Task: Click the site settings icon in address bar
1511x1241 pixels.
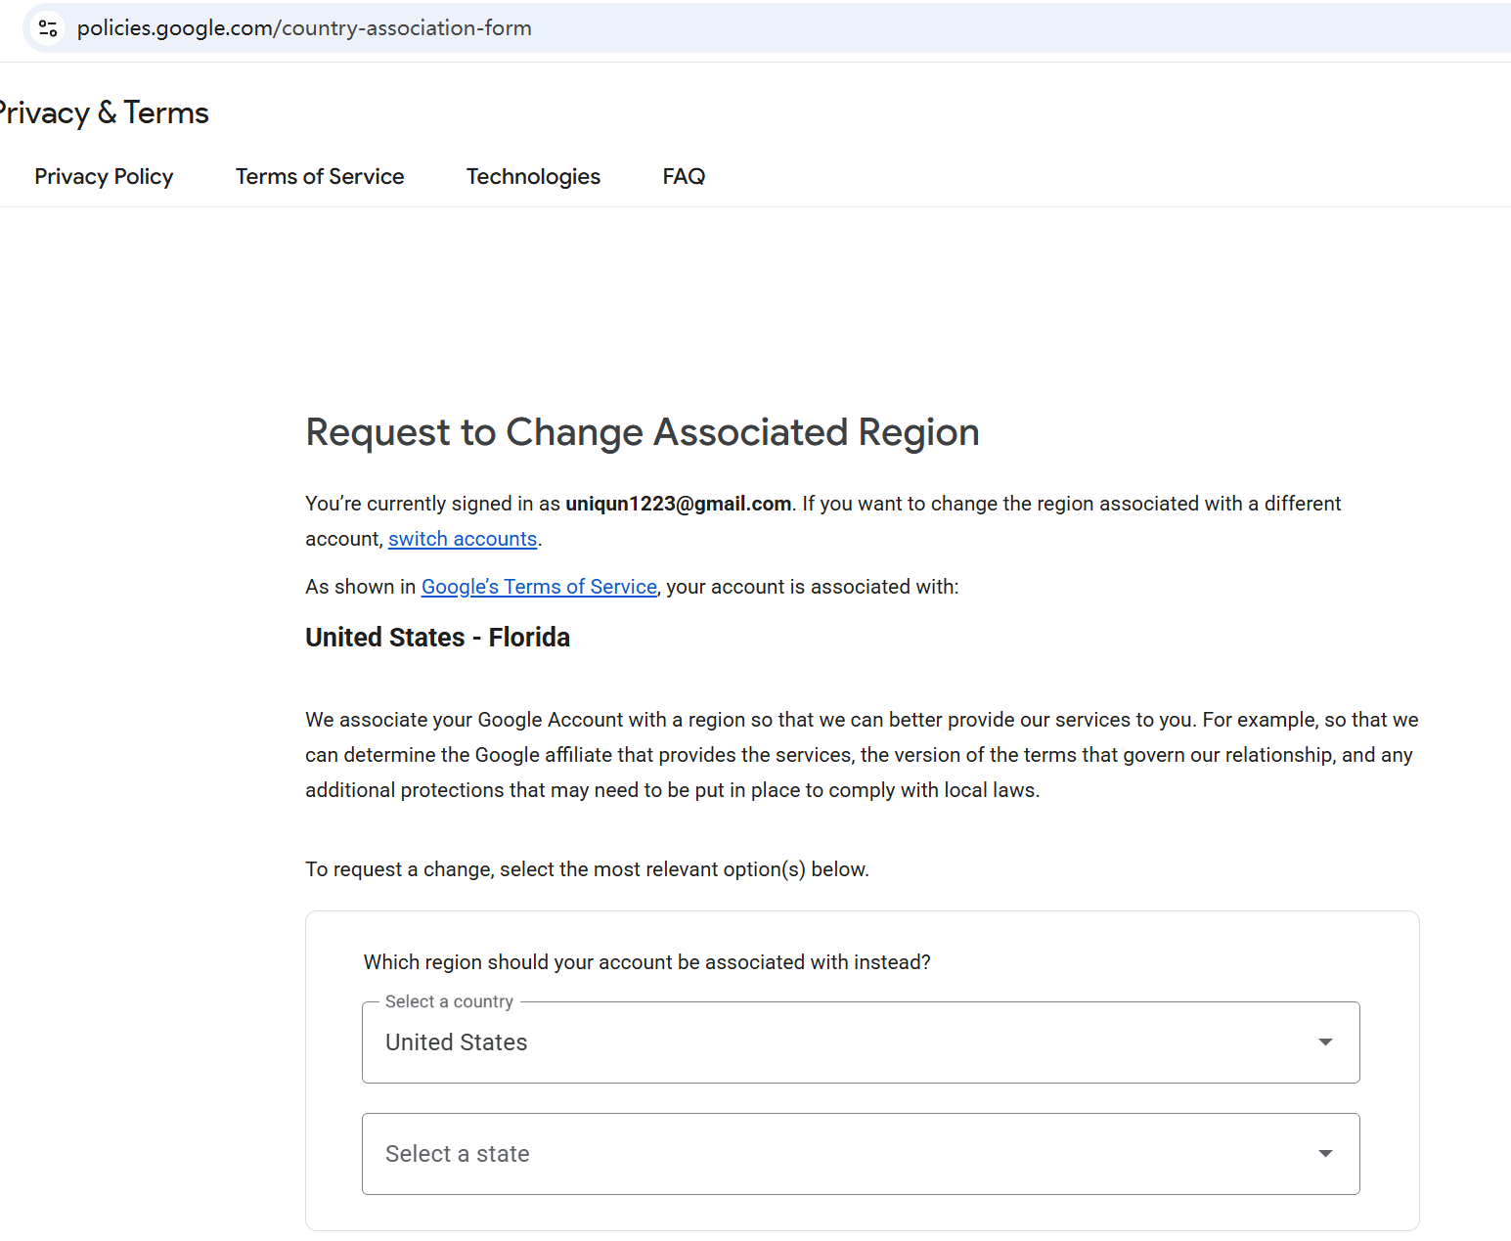Action: (x=48, y=28)
